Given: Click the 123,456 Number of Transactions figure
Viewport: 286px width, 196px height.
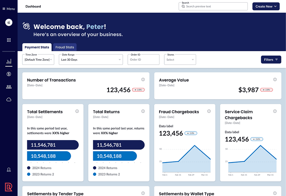Looking at the screenshot, I should coord(118,90).
